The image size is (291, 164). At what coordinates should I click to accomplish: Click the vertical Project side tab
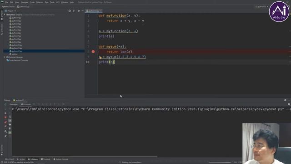pos(2,15)
